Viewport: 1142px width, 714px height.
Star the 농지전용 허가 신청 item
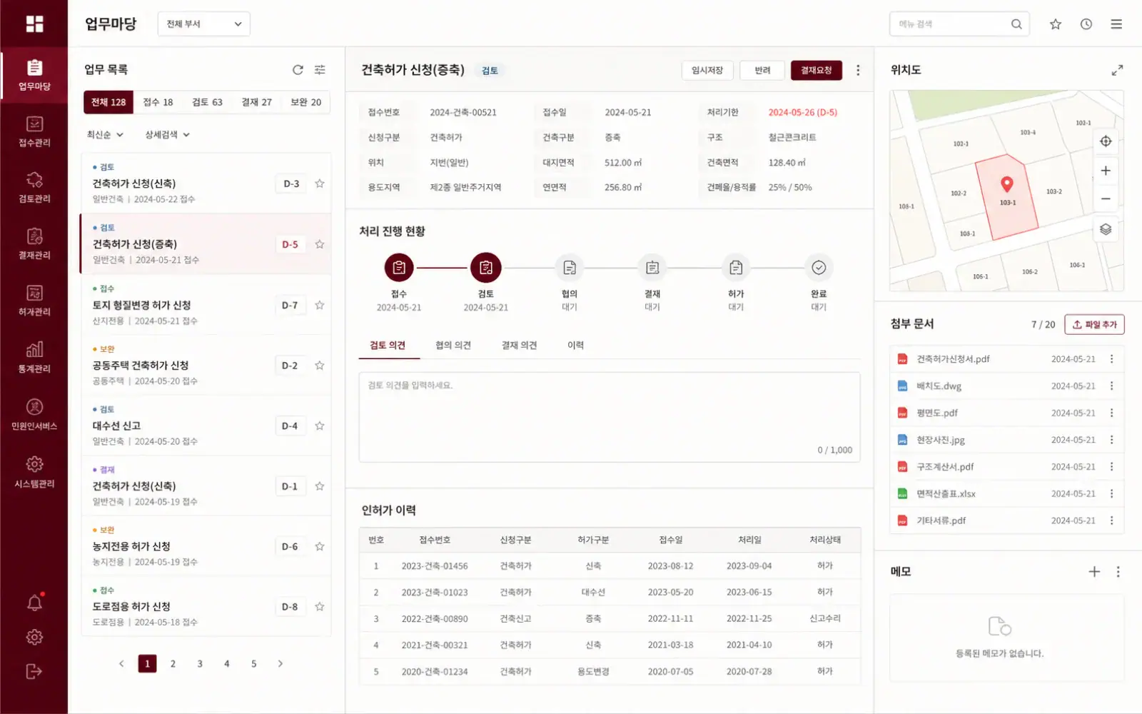[320, 546]
